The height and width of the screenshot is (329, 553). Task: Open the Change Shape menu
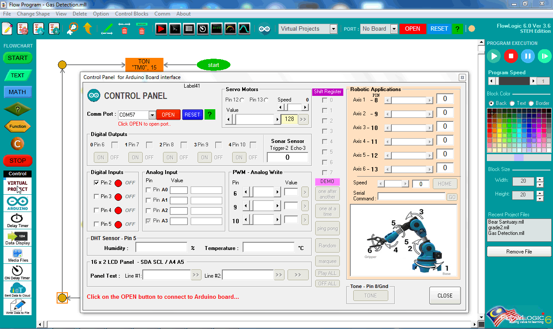pyautogui.click(x=33, y=13)
